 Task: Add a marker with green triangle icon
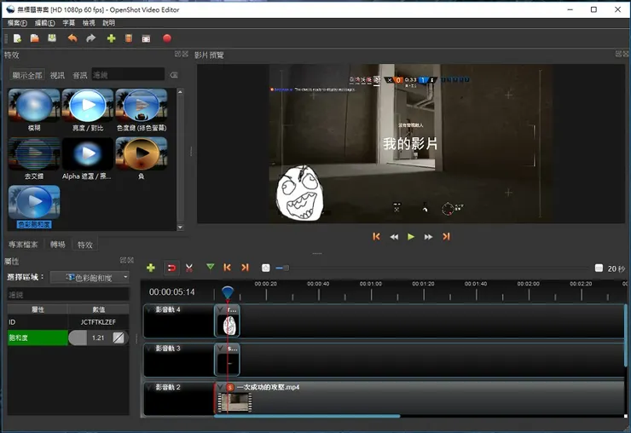coord(211,268)
